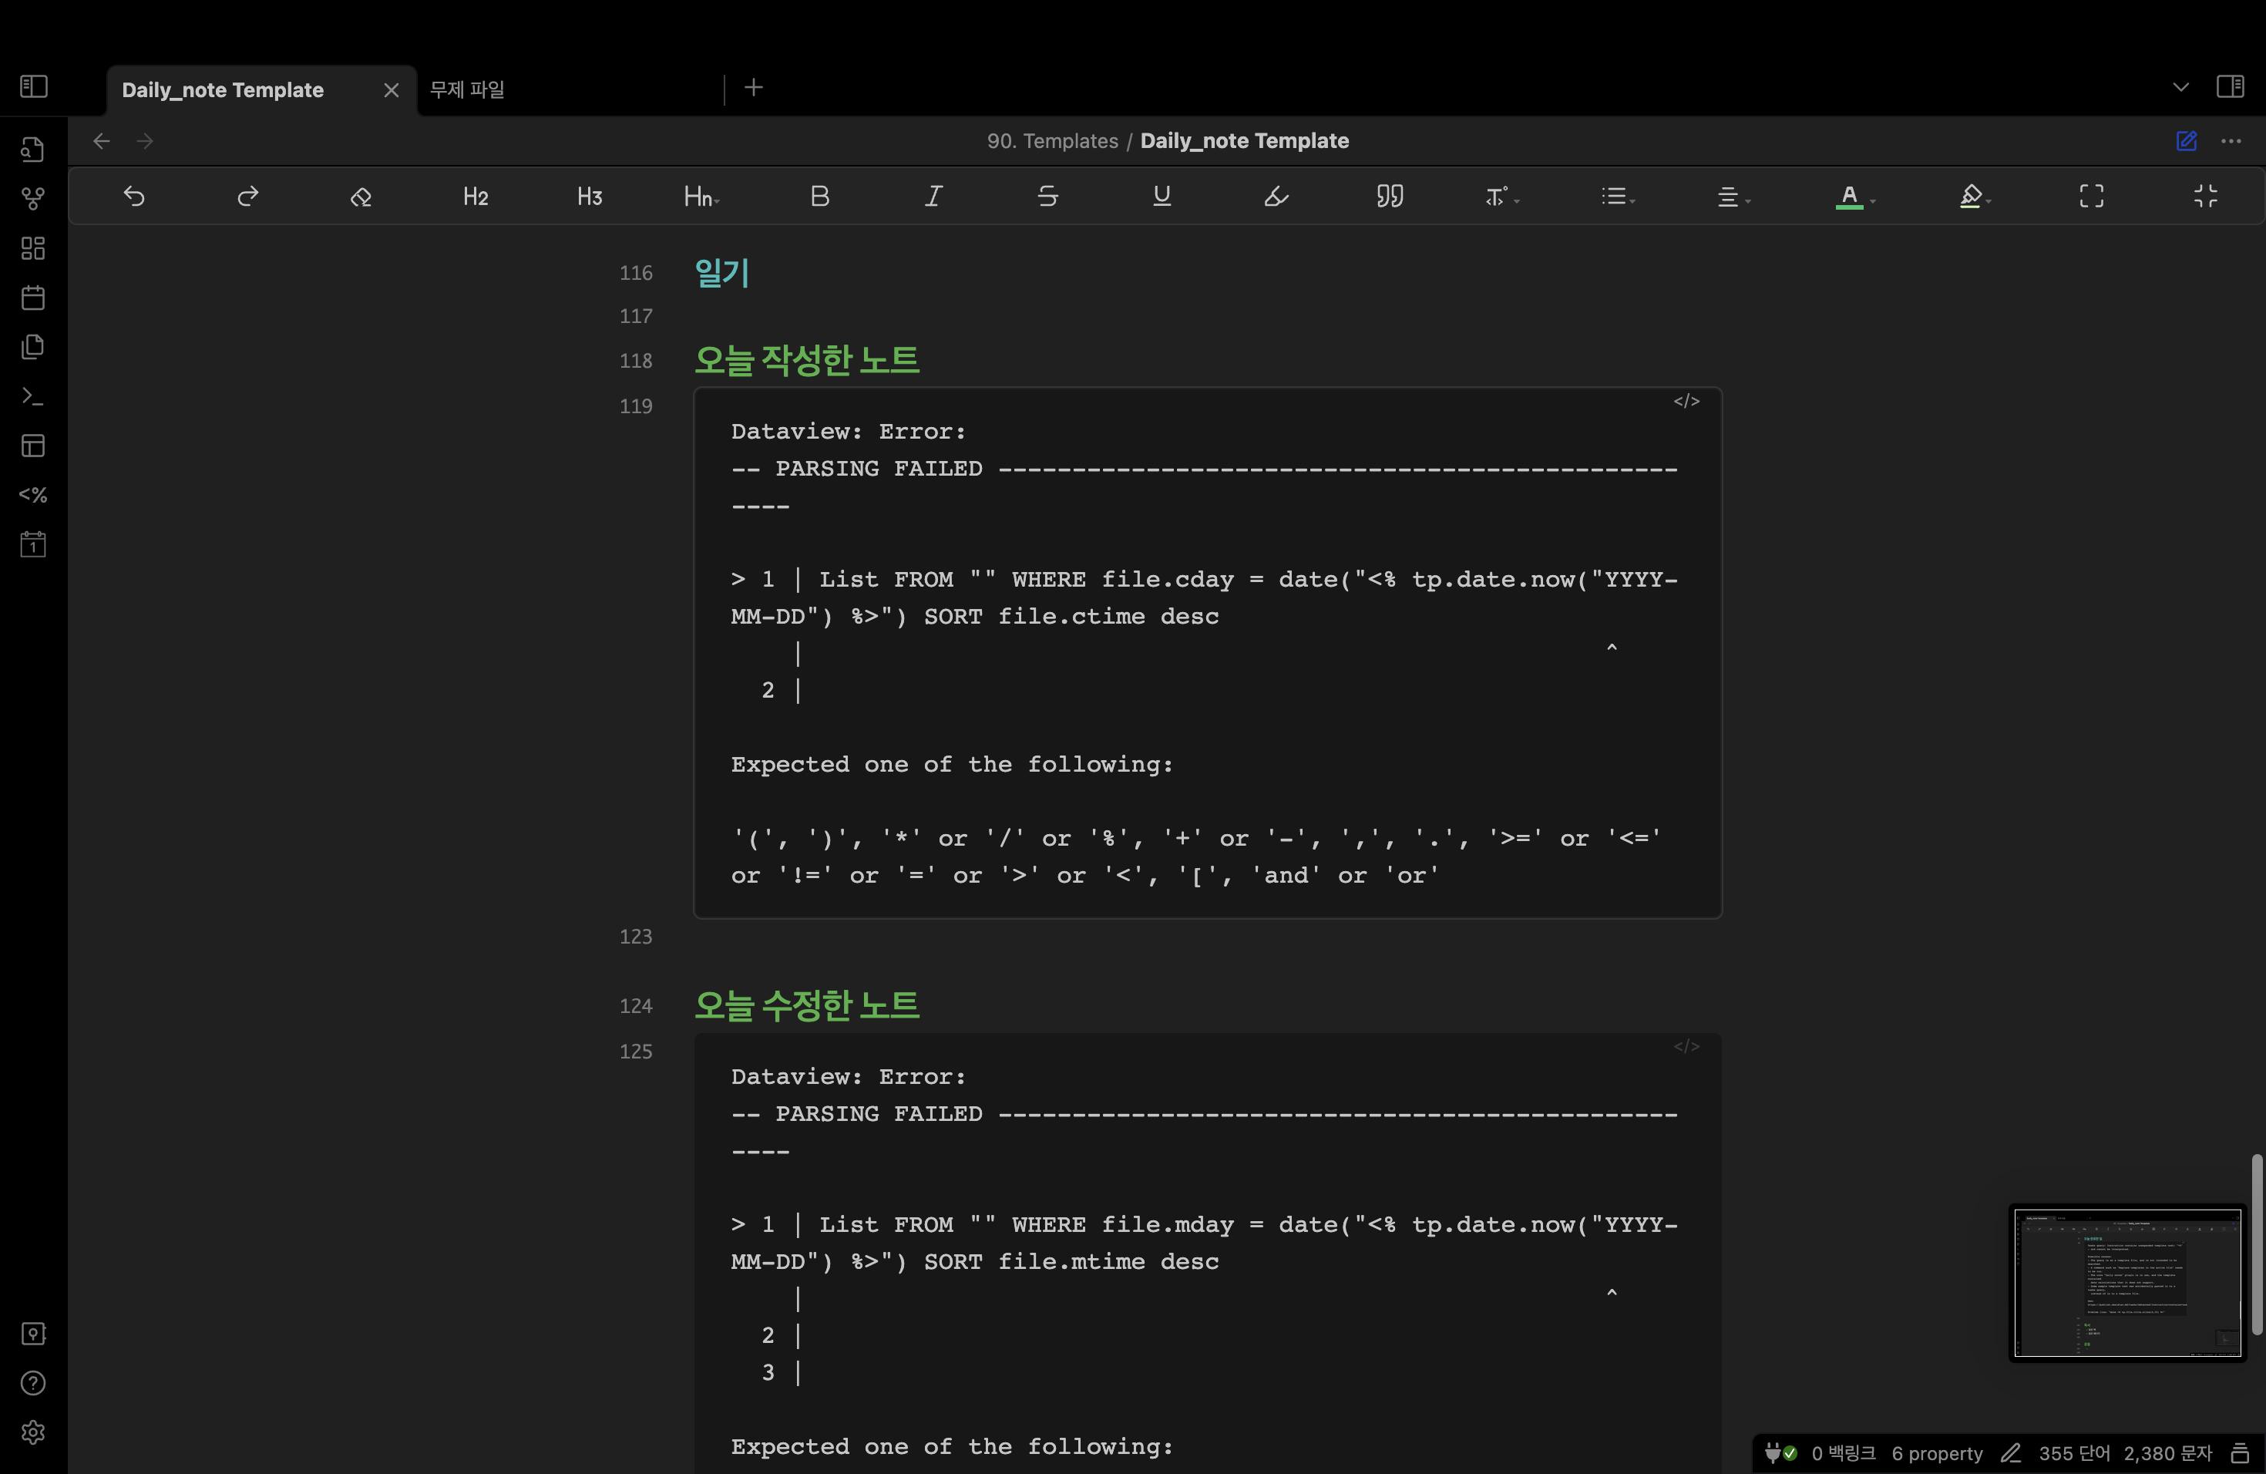The image size is (2266, 1474).
Task: Open the settings gear
Action: pyautogui.click(x=33, y=1433)
